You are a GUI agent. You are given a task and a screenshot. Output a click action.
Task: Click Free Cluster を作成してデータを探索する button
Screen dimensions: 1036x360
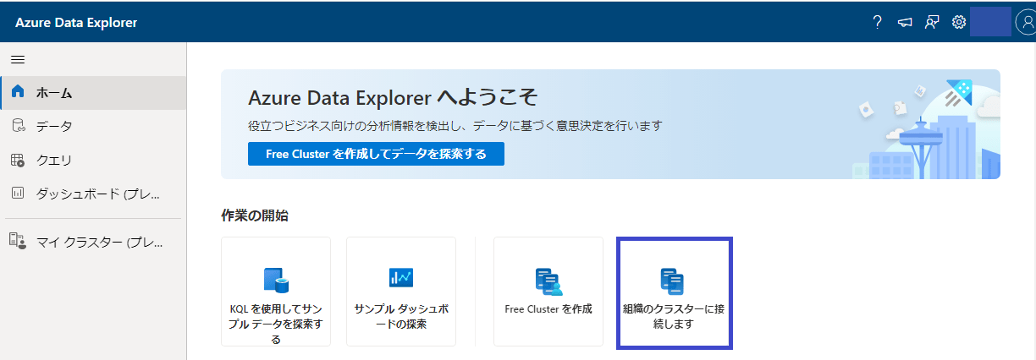pyautogui.click(x=376, y=154)
